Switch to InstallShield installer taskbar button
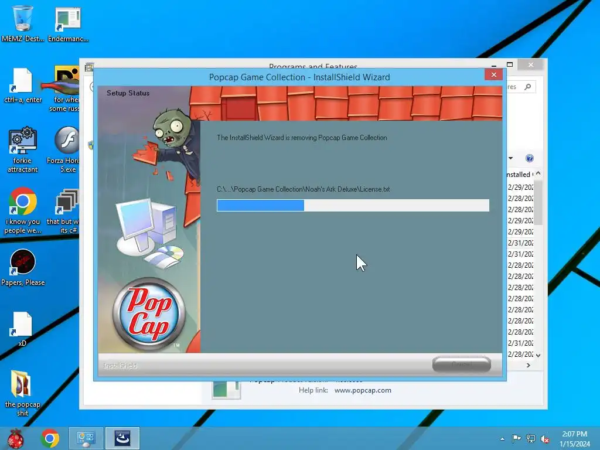This screenshot has width=600, height=450. pyautogui.click(x=122, y=438)
